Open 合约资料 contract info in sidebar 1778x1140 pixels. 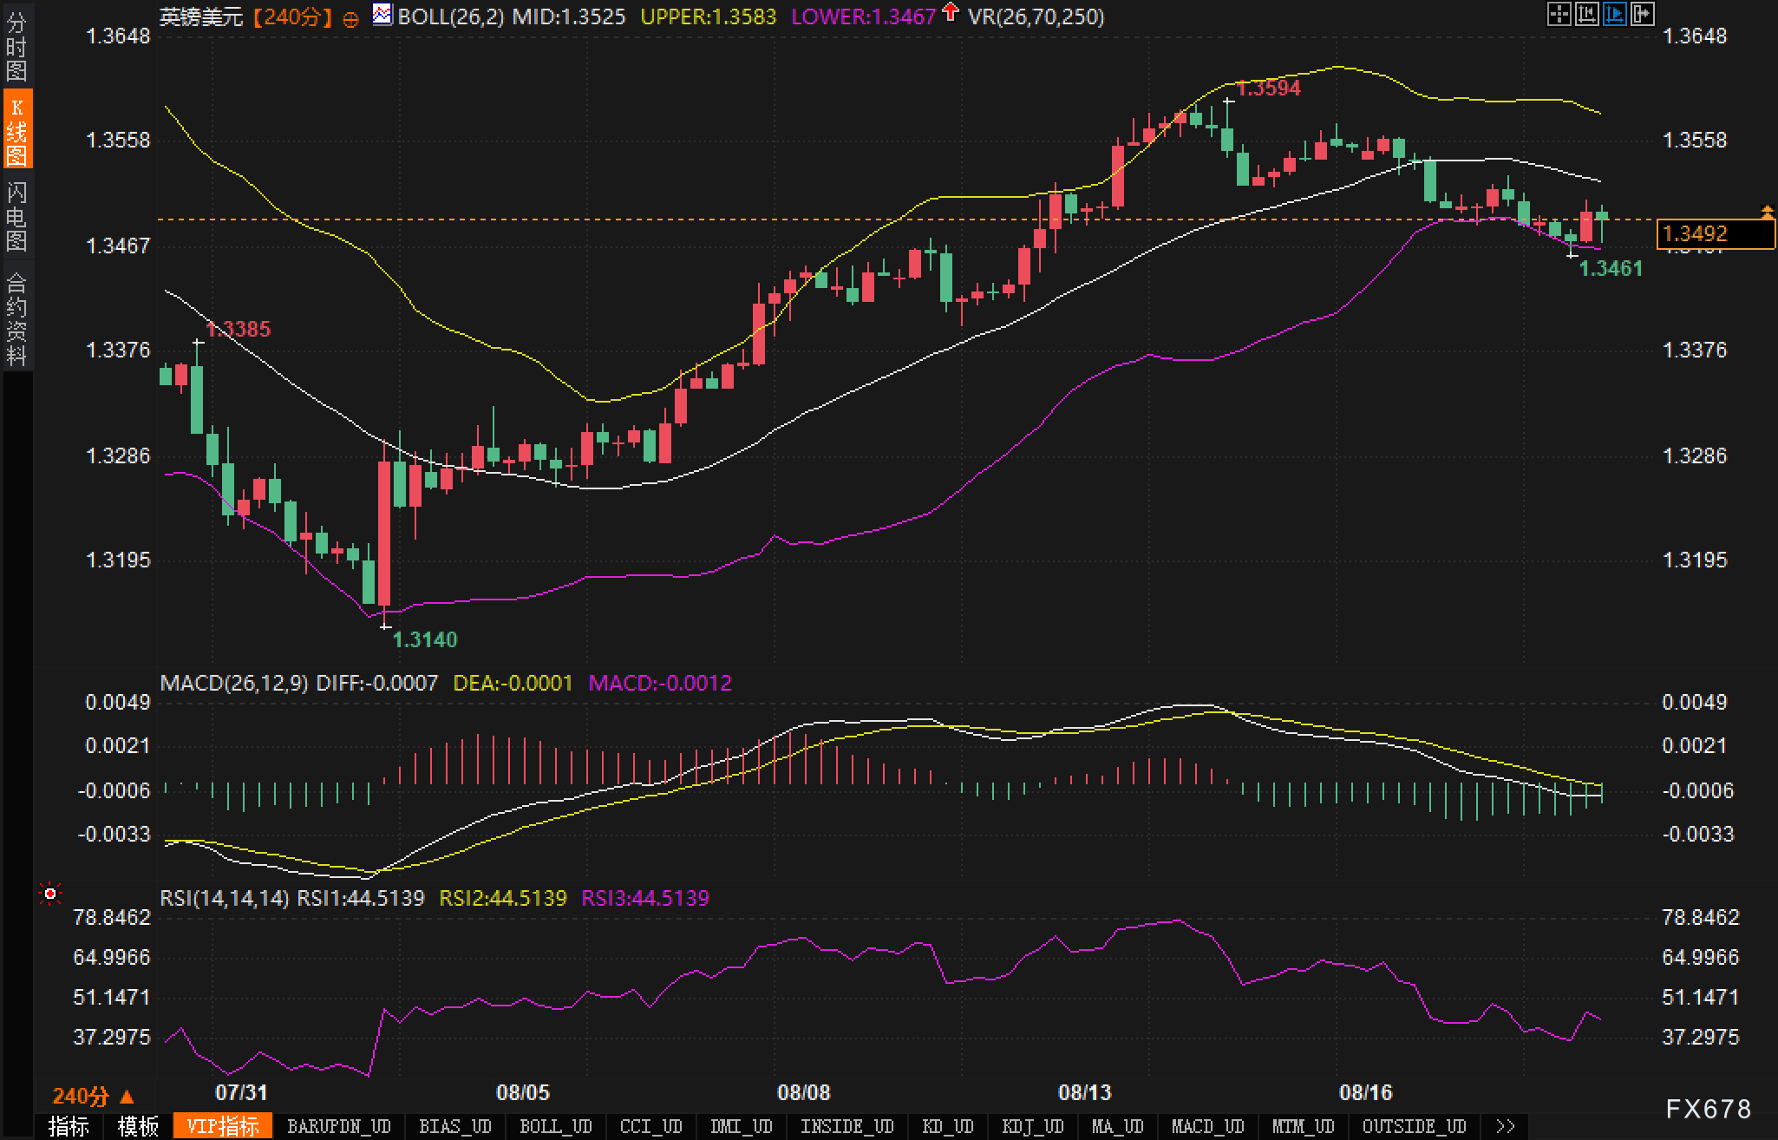pos(16,318)
